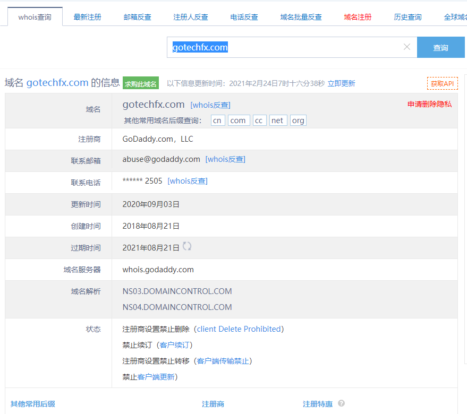Viewport: 467px width, 414px height.
Task: Click whois反查 next to abuse@godaddy.com
Action: tap(225, 159)
